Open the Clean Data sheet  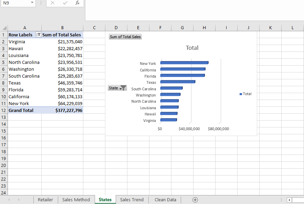click(165, 200)
